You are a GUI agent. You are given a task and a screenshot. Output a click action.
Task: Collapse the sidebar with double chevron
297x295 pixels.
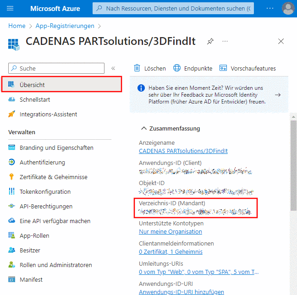pos(113,68)
